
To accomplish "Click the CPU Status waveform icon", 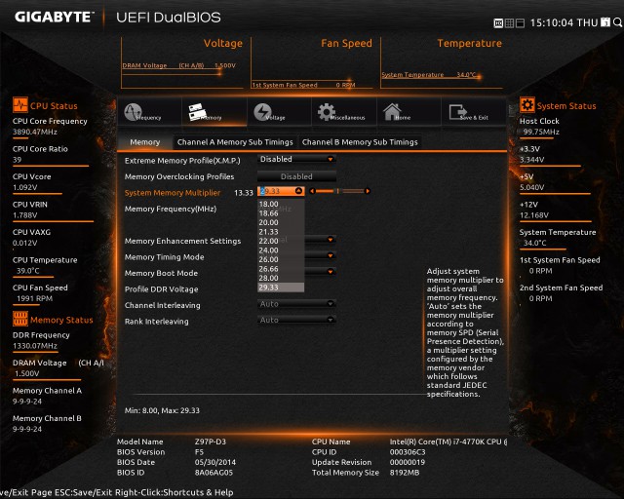I will [x=19, y=105].
